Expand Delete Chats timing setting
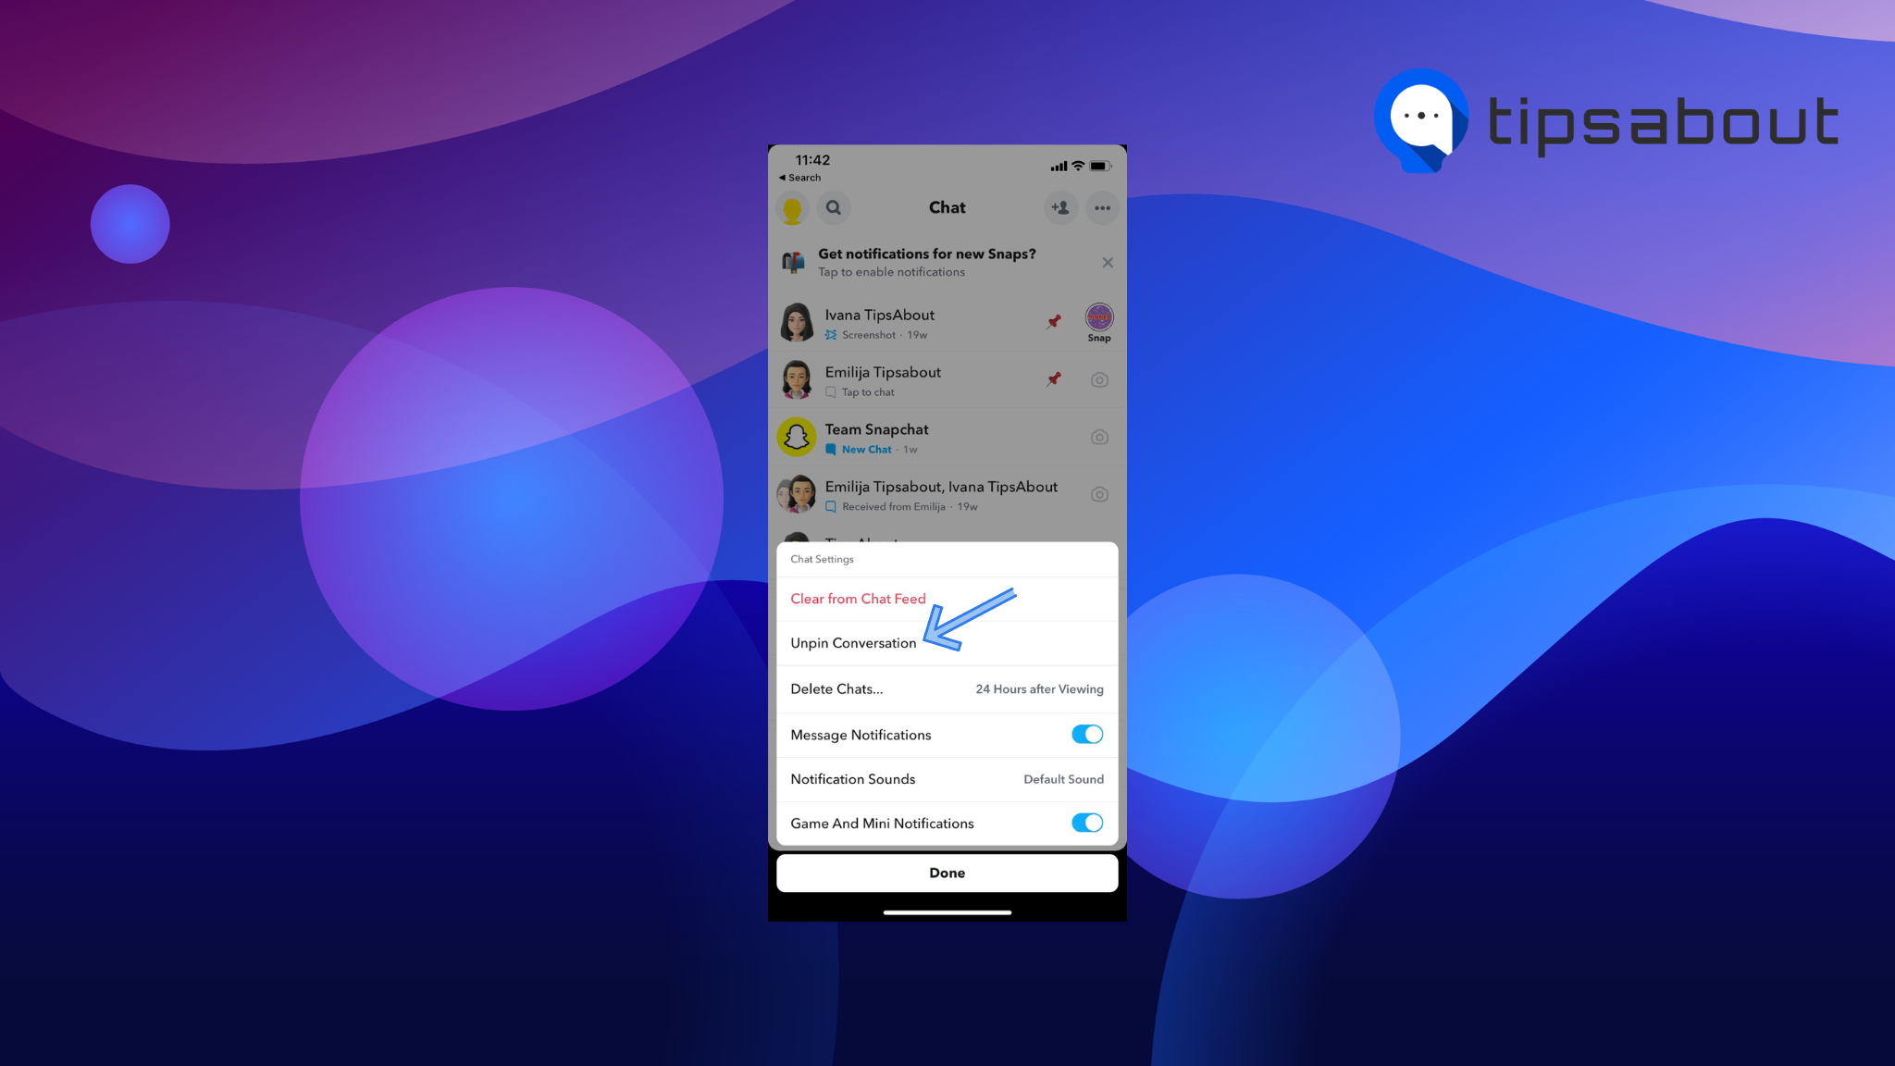The height and width of the screenshot is (1066, 1895). click(x=947, y=688)
